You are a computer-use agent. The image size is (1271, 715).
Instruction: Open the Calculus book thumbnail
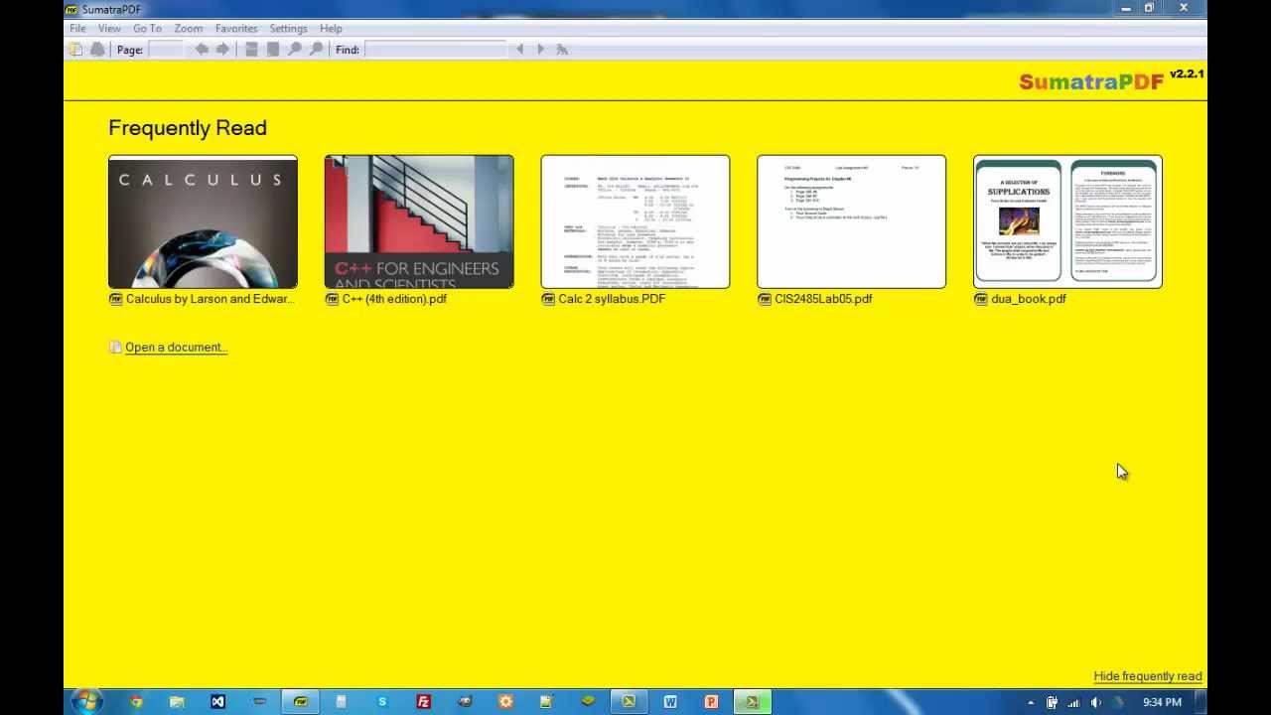point(203,221)
